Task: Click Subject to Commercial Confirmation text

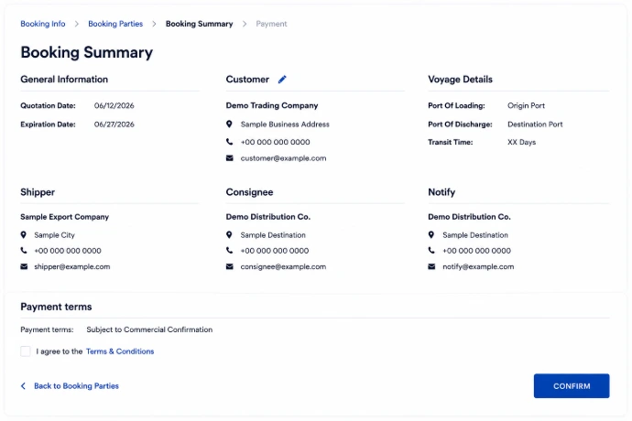Action: click(149, 329)
